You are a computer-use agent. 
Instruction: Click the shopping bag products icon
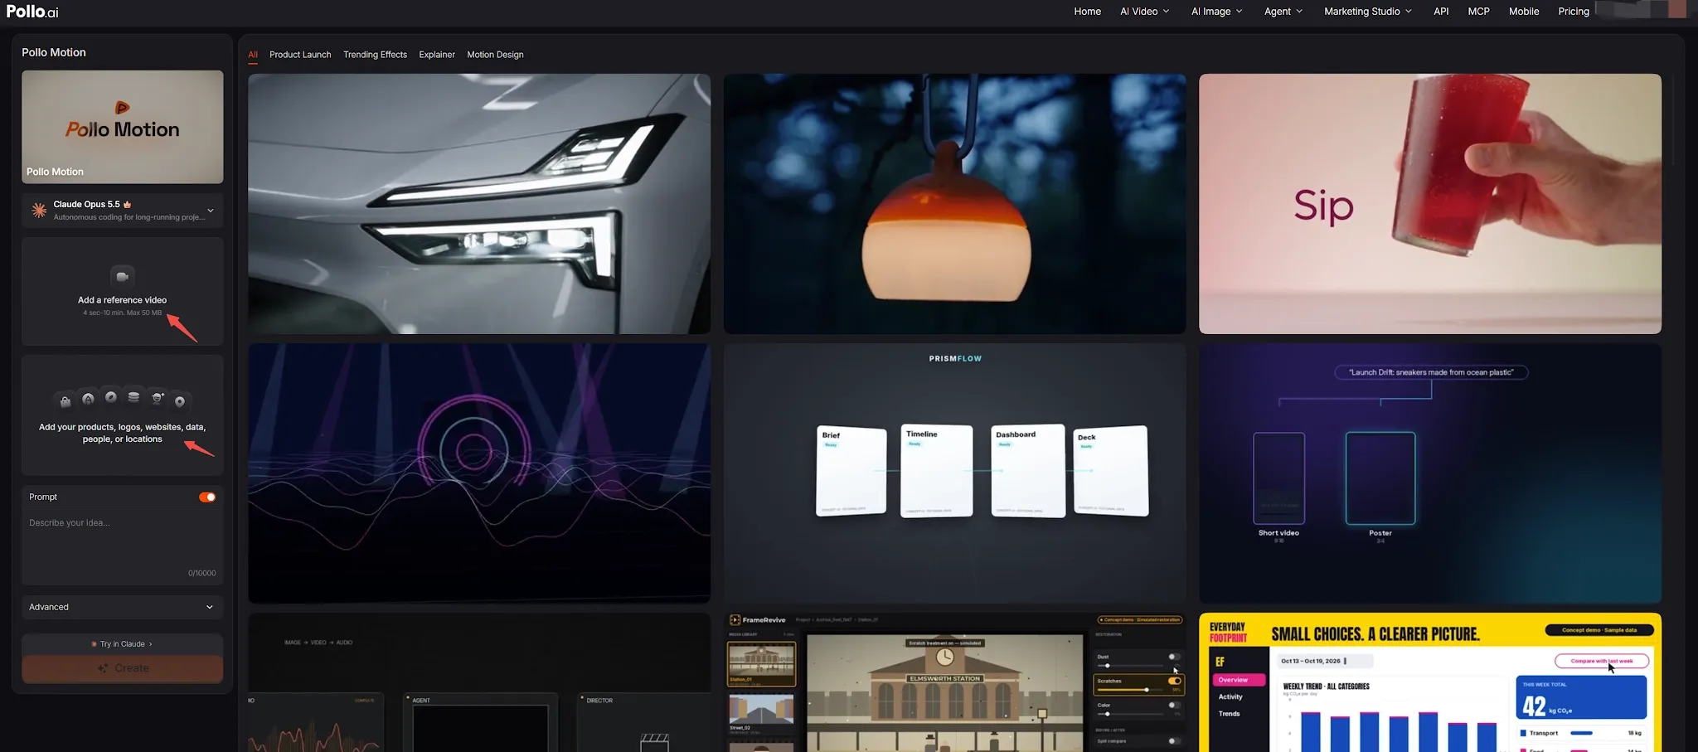click(65, 402)
